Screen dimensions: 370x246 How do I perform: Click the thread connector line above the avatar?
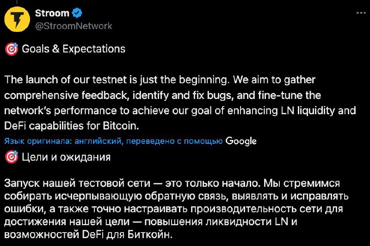point(17,2)
